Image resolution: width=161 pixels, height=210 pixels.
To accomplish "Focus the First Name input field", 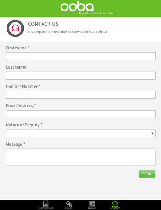I will pyautogui.click(x=81, y=56).
